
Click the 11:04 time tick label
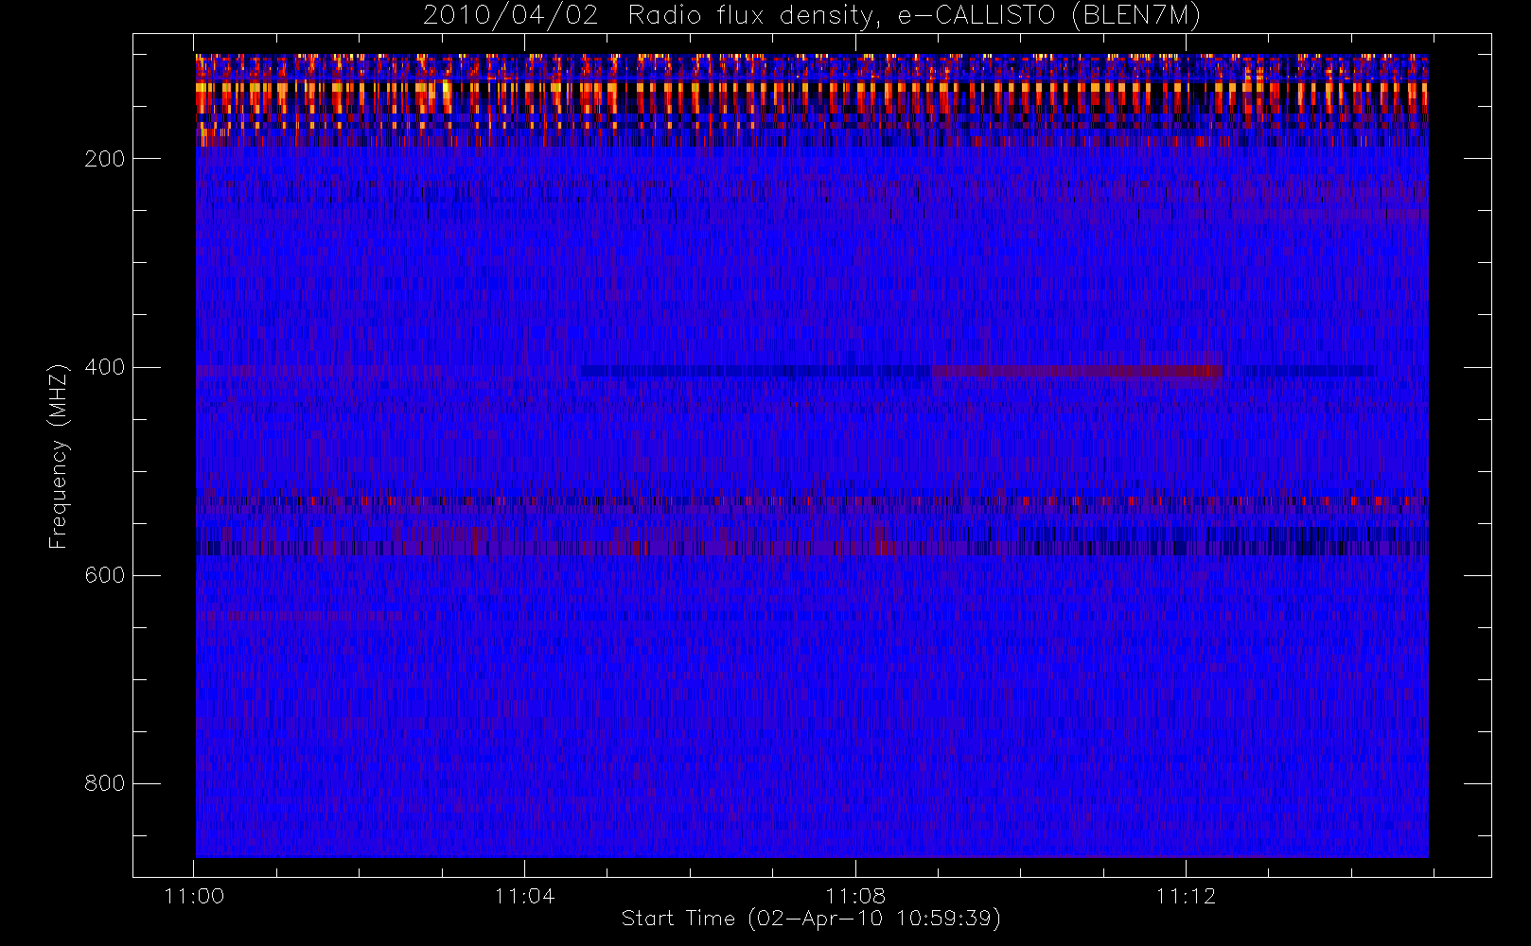(x=524, y=896)
